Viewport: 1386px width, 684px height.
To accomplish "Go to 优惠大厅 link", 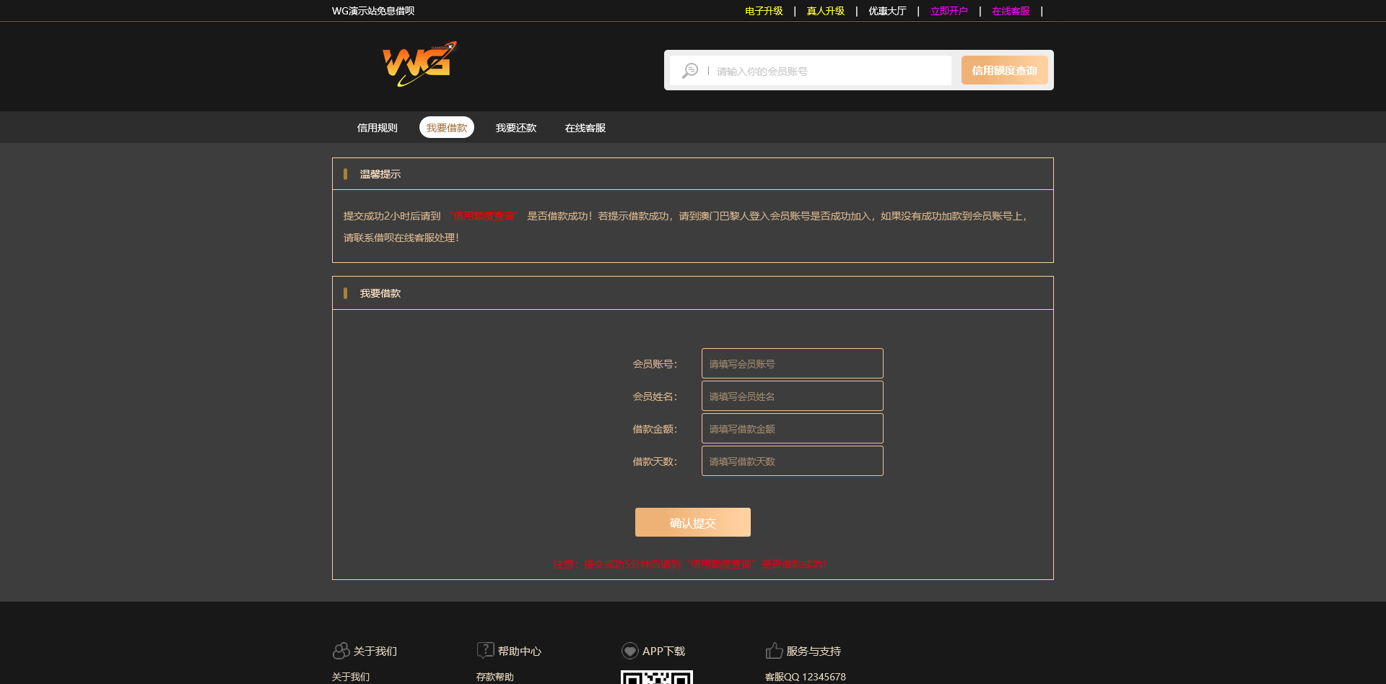I will pyautogui.click(x=886, y=11).
